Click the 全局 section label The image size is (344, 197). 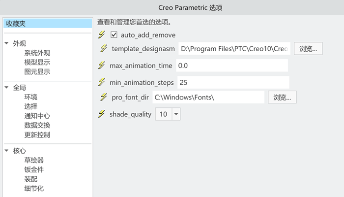(20, 88)
